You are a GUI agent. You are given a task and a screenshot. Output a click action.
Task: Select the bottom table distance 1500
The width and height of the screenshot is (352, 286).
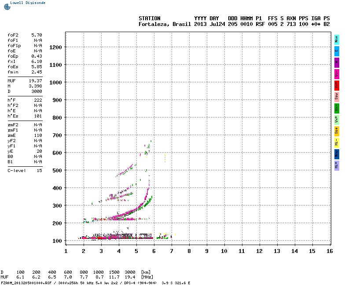pos(114,272)
